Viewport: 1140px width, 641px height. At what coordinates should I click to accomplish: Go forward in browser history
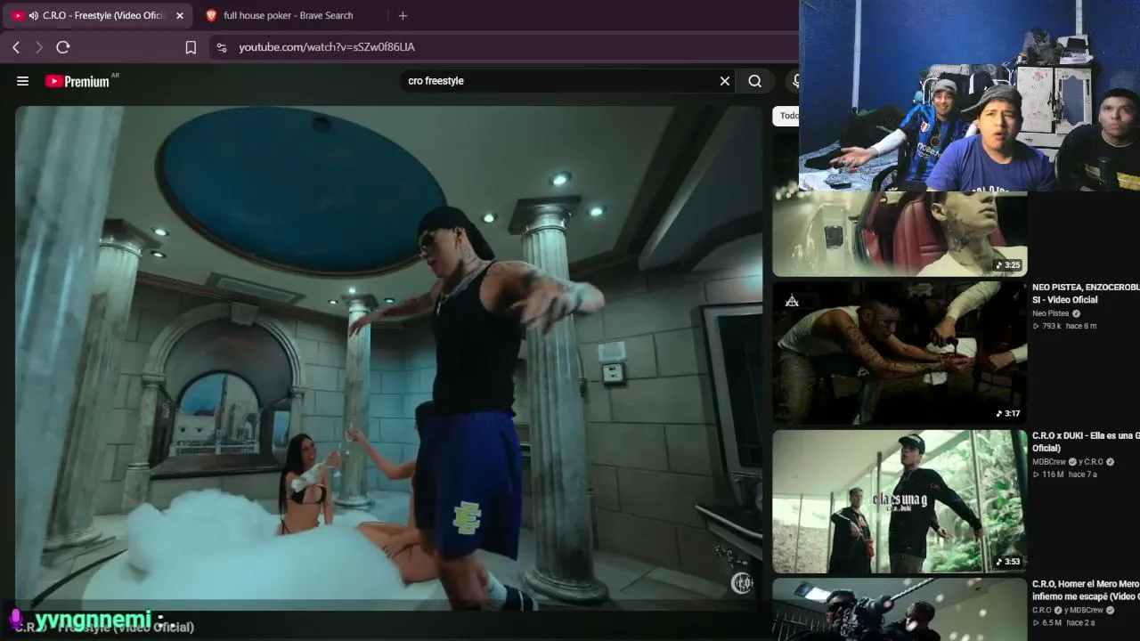tap(39, 47)
